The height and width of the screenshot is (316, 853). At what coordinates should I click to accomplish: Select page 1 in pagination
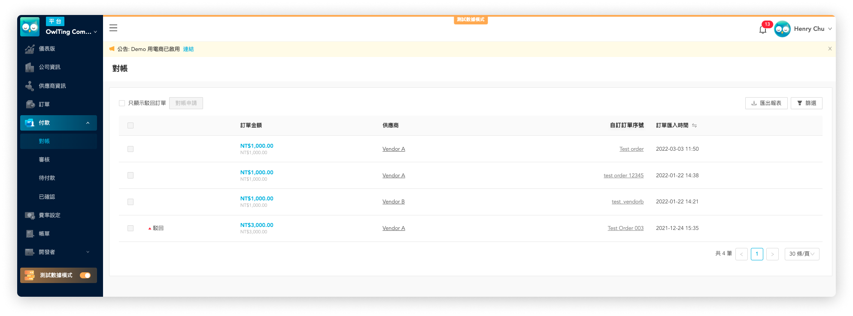click(x=757, y=254)
